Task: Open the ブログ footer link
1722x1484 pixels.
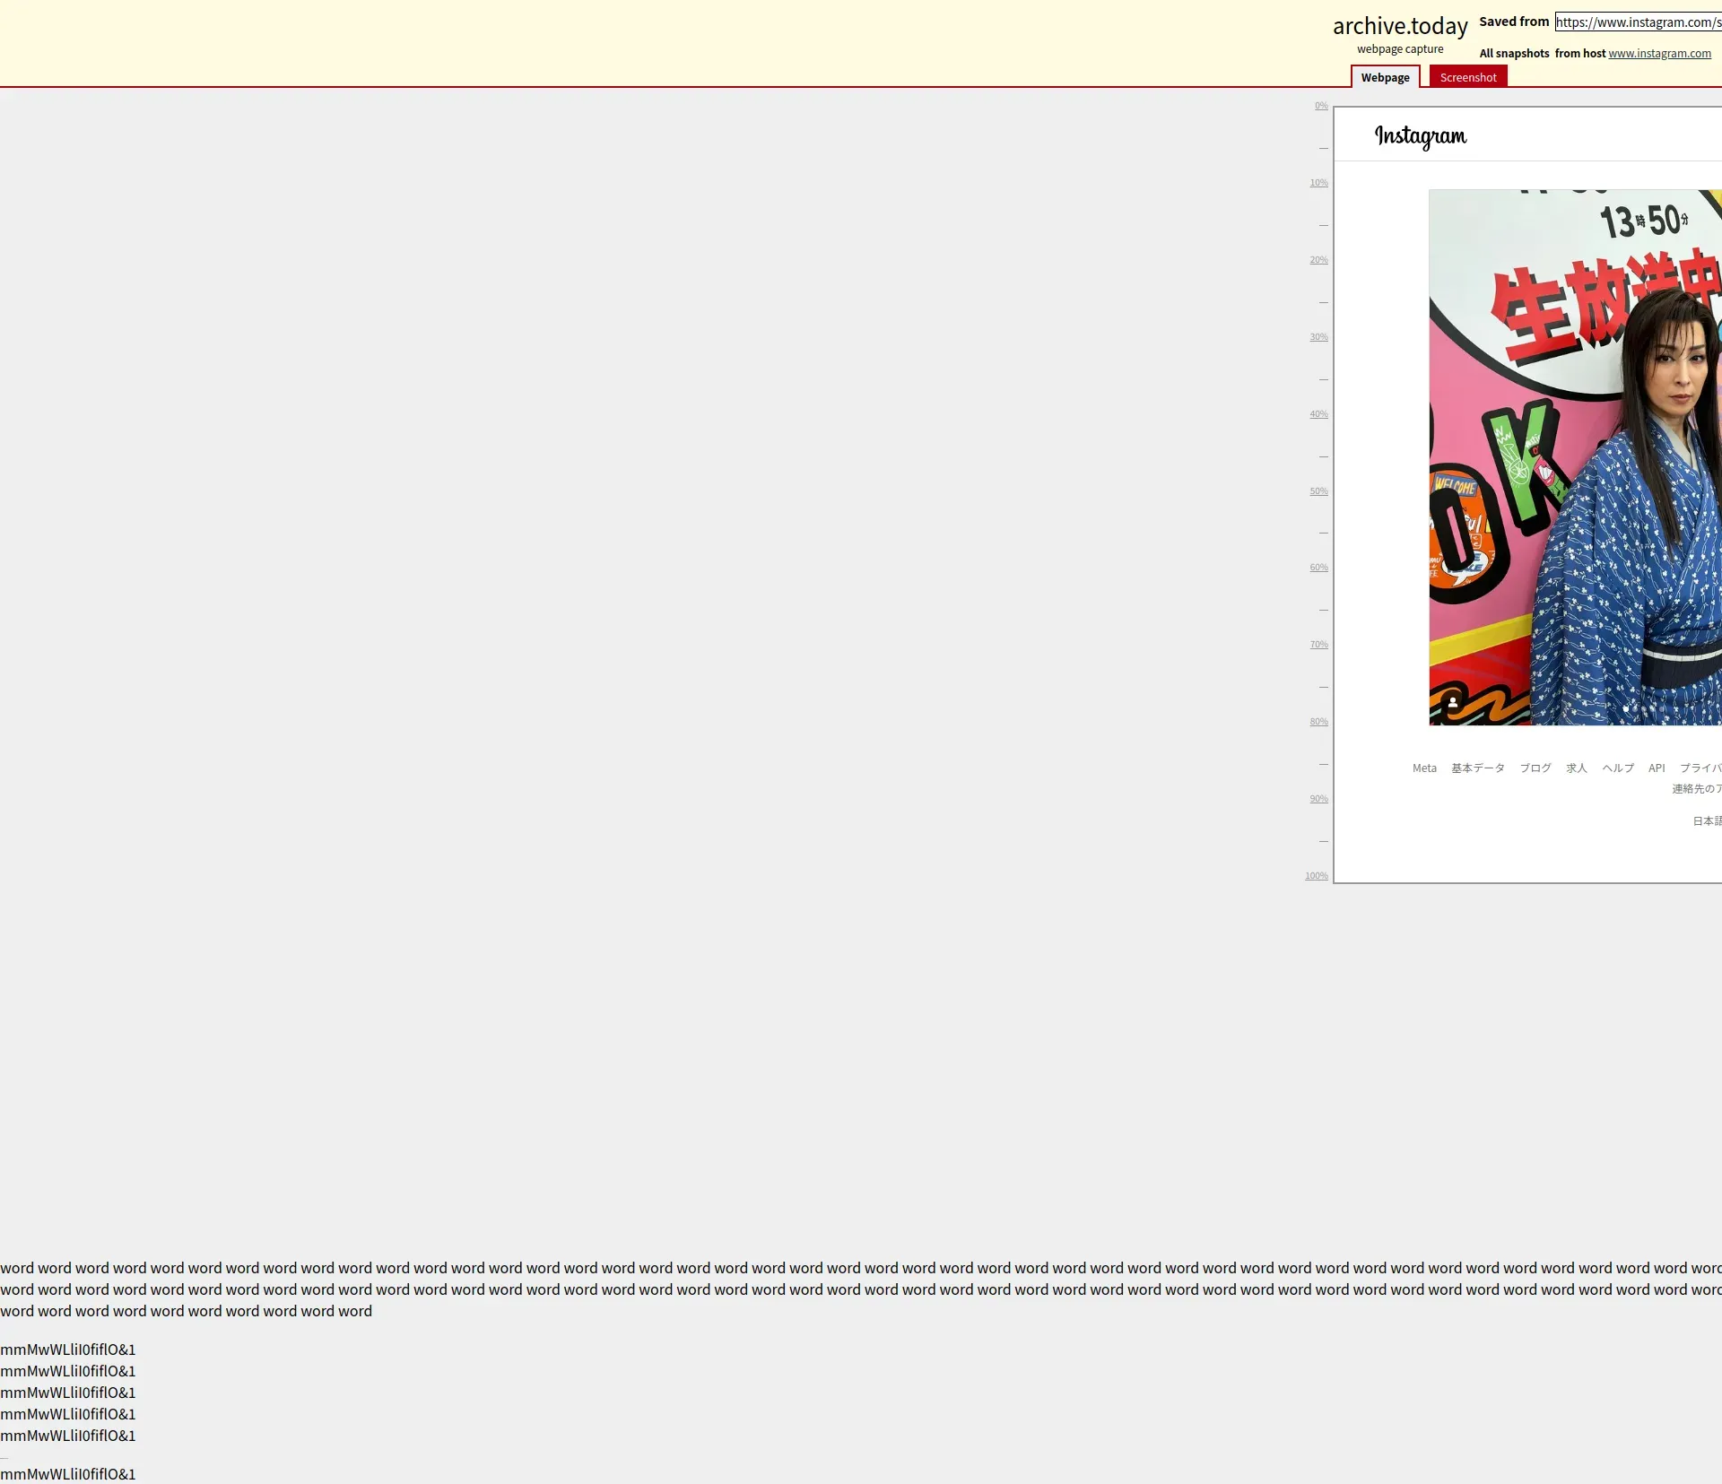Action: 1535,768
